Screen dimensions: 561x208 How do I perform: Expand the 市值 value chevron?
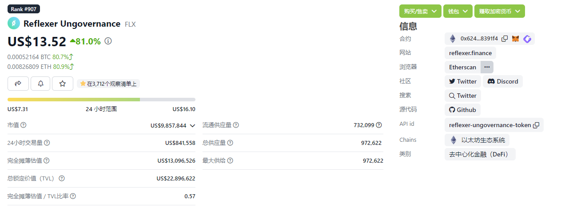[x=192, y=126]
